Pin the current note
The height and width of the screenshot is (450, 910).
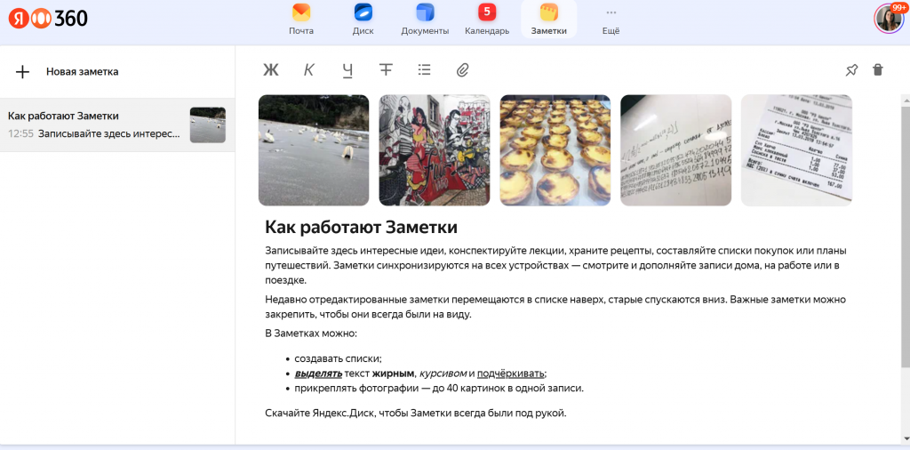point(851,70)
